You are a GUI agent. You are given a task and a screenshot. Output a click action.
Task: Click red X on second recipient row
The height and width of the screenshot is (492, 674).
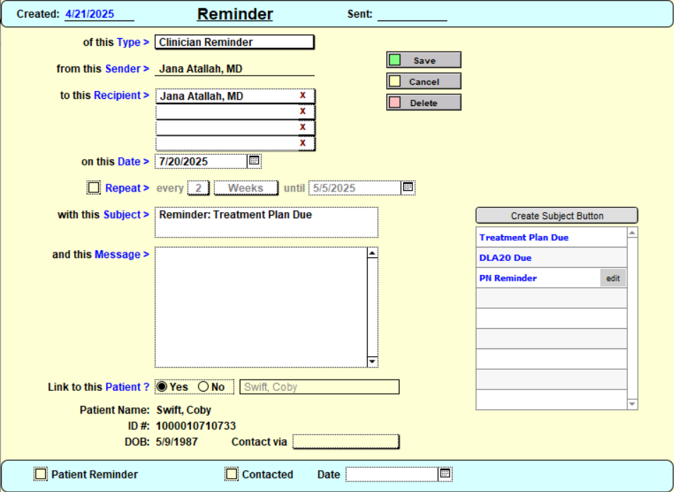click(303, 111)
